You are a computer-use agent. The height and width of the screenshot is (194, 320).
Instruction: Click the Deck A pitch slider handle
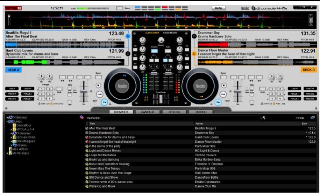[84, 91]
